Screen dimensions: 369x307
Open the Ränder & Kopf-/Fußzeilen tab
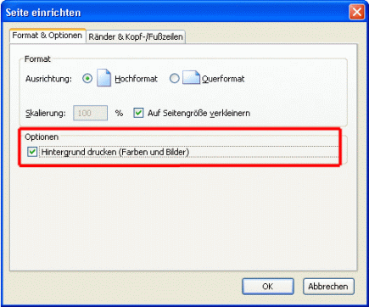pos(136,36)
